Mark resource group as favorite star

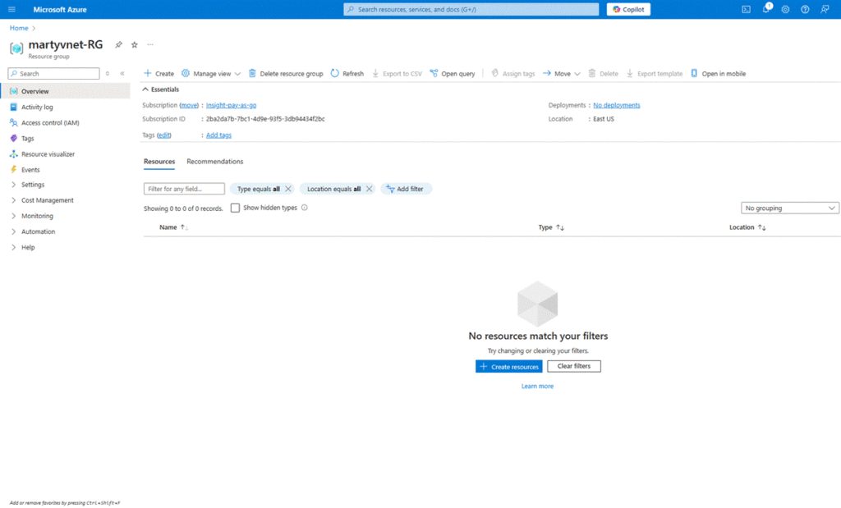[135, 44]
